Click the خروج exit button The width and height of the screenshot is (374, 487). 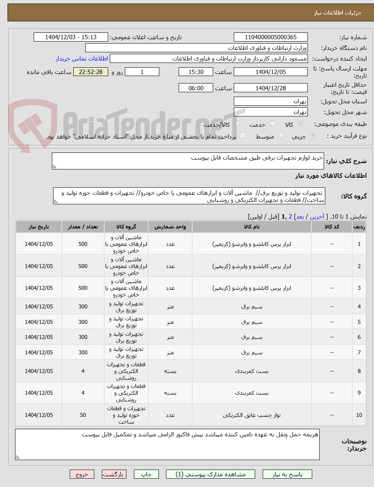tap(82, 474)
